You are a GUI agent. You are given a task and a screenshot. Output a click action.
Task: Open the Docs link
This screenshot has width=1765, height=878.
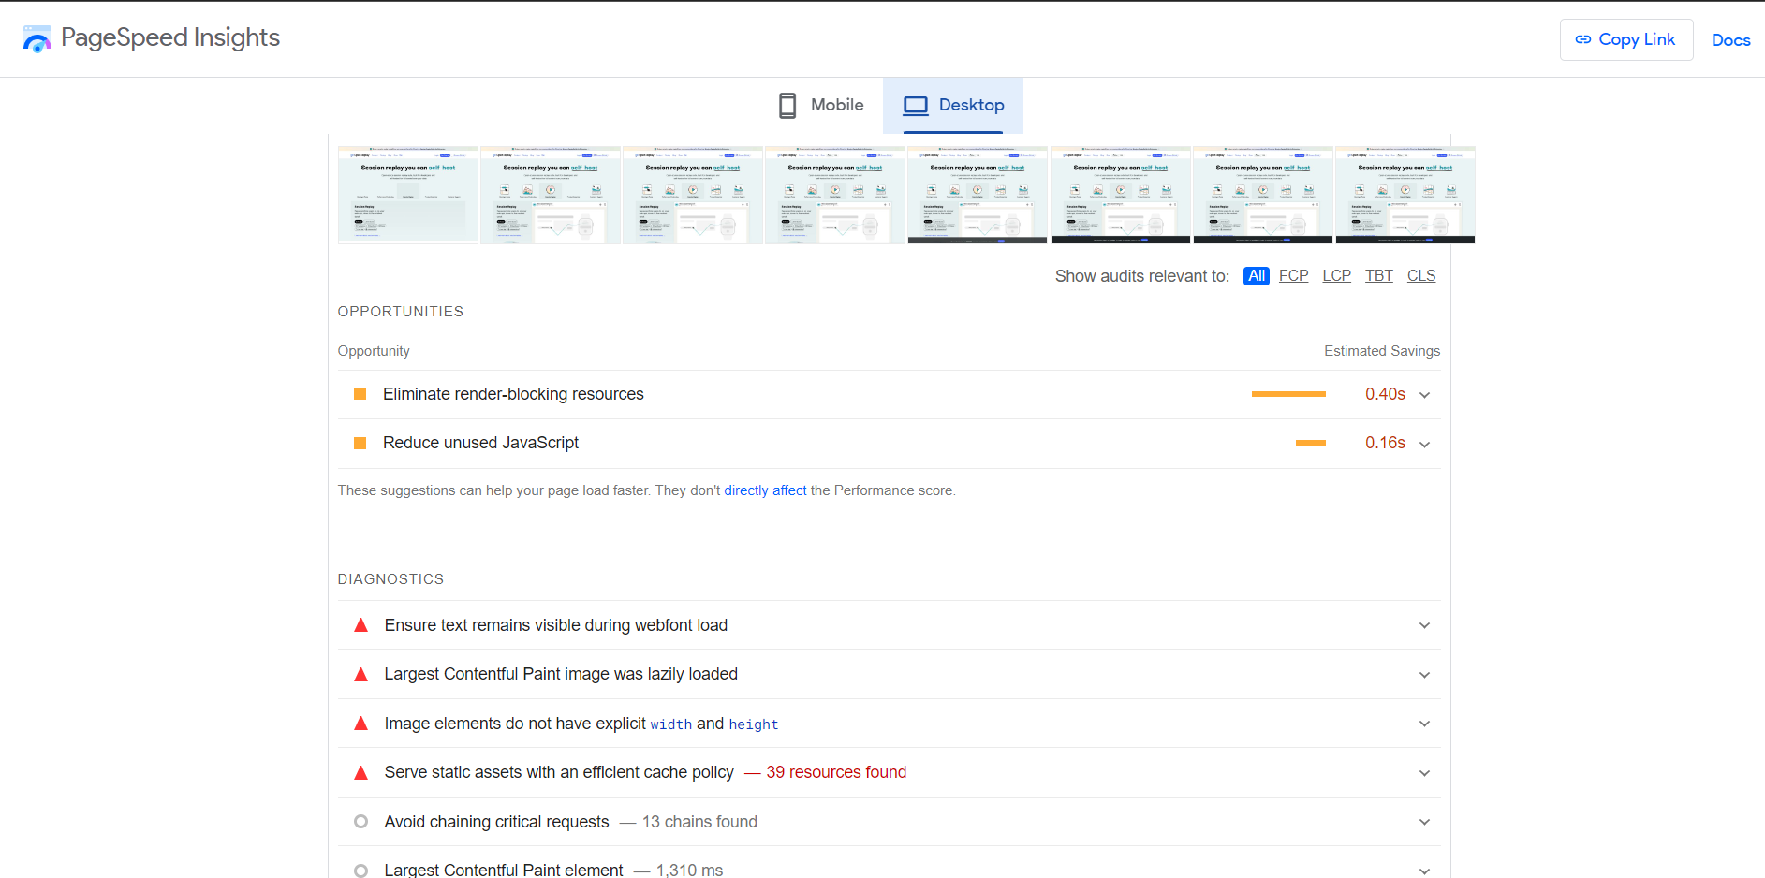1731,40
